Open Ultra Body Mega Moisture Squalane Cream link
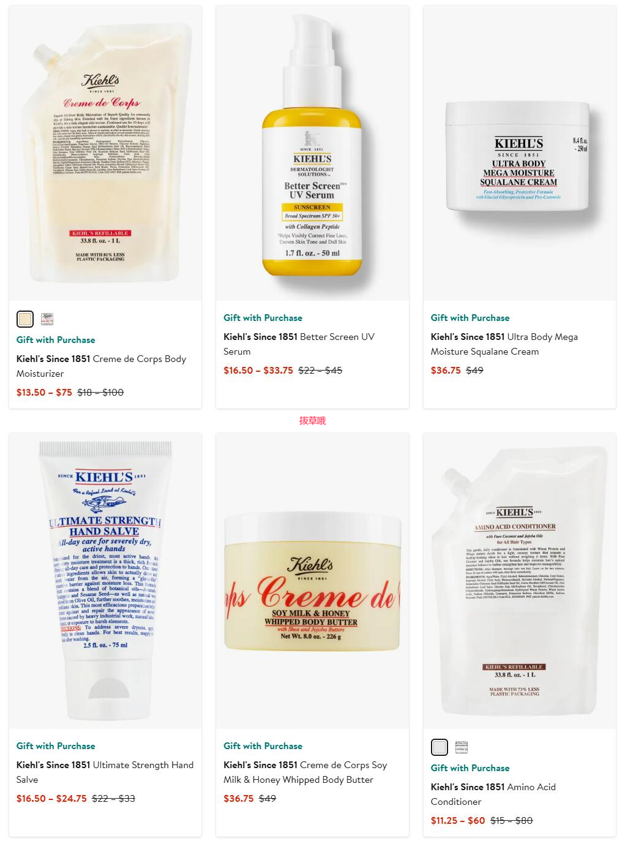This screenshot has width=625, height=841. pos(504,344)
